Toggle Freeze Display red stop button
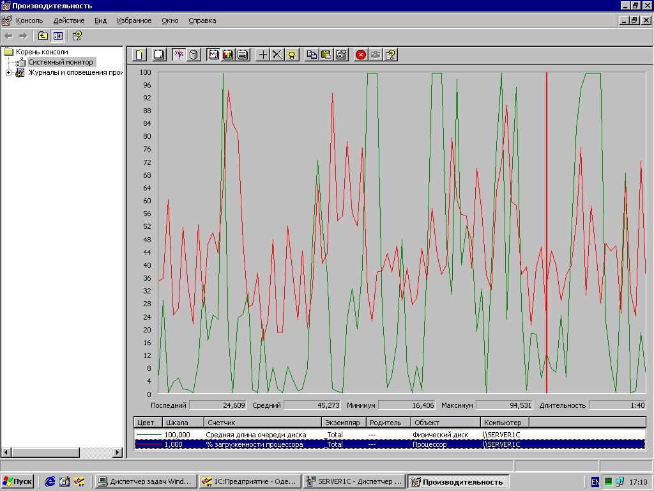Screen dimensions: 654x491 tap(361, 55)
